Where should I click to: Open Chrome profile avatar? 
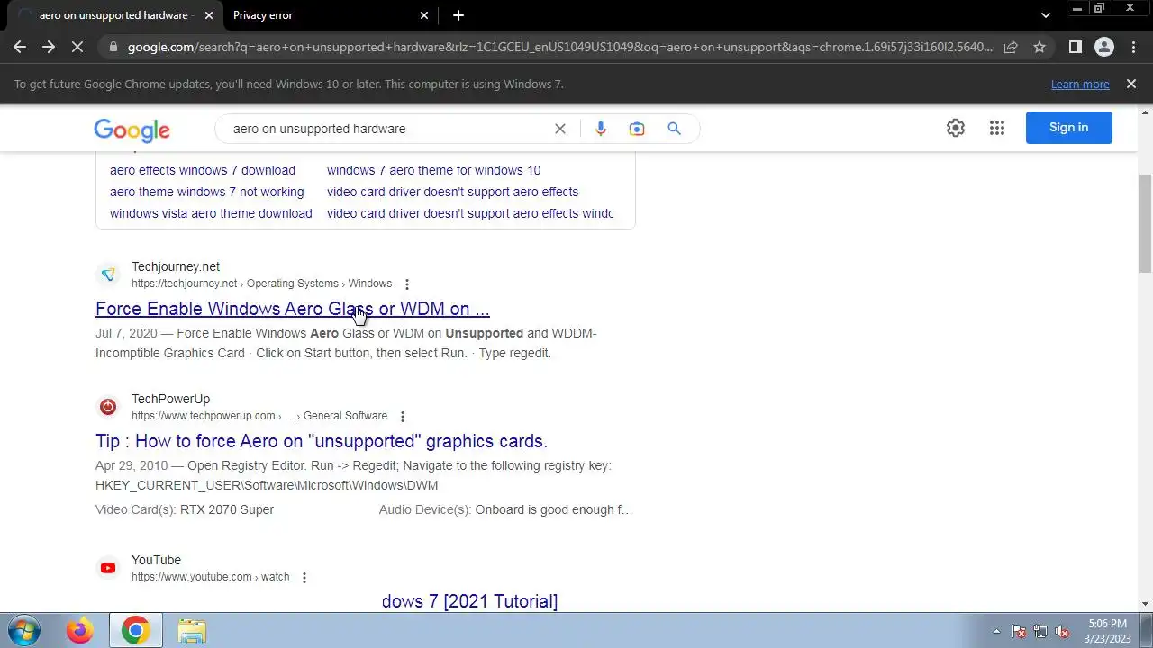point(1104,47)
